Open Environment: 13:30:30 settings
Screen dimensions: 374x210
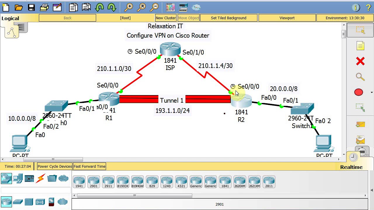tap(345, 18)
